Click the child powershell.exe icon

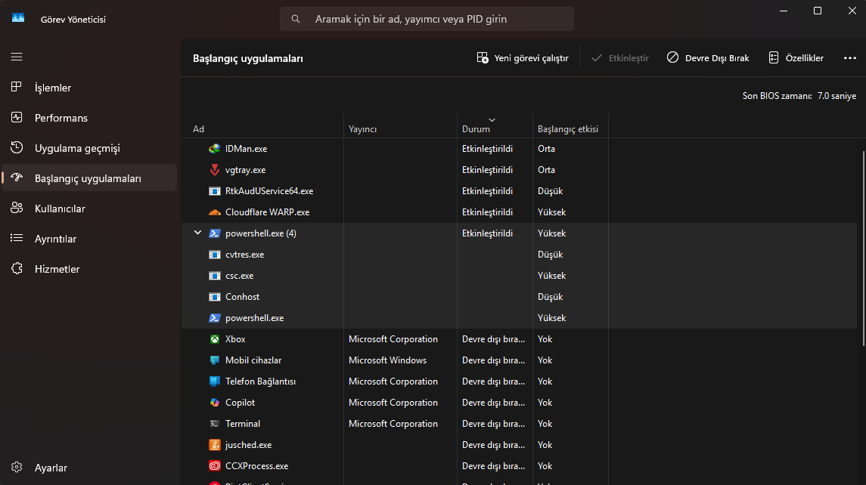pyautogui.click(x=215, y=318)
